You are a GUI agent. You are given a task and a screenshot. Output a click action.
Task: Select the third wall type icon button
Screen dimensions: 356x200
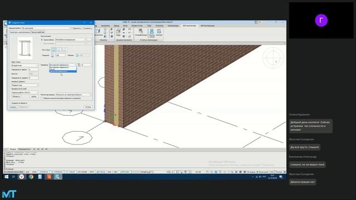65,49
